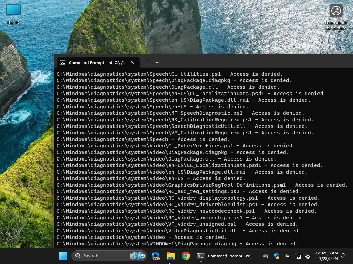Click the map search highlight icon

(137, 256)
